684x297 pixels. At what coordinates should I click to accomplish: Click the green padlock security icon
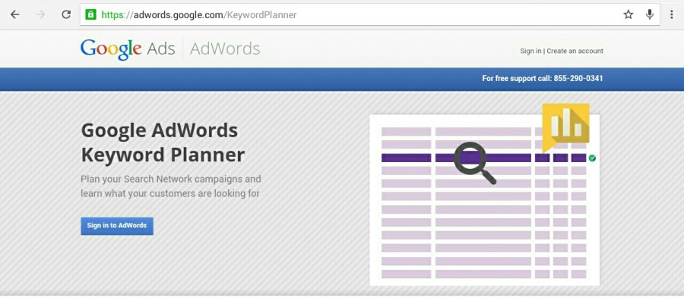[x=90, y=14]
